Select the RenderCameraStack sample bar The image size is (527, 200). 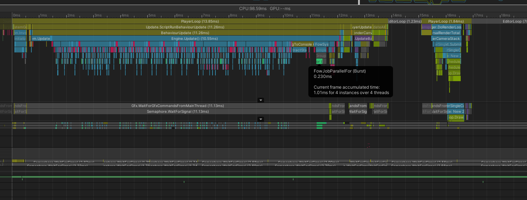tap(446, 39)
